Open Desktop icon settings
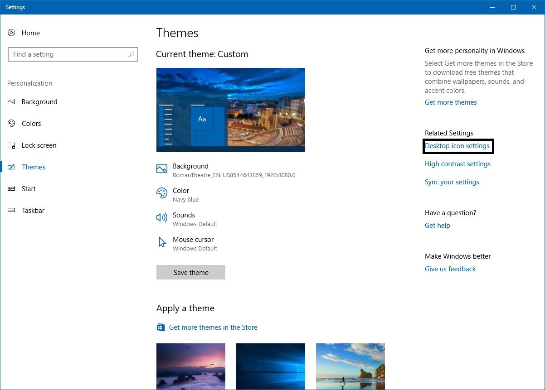Viewport: 545px width, 390px height. [x=458, y=146]
